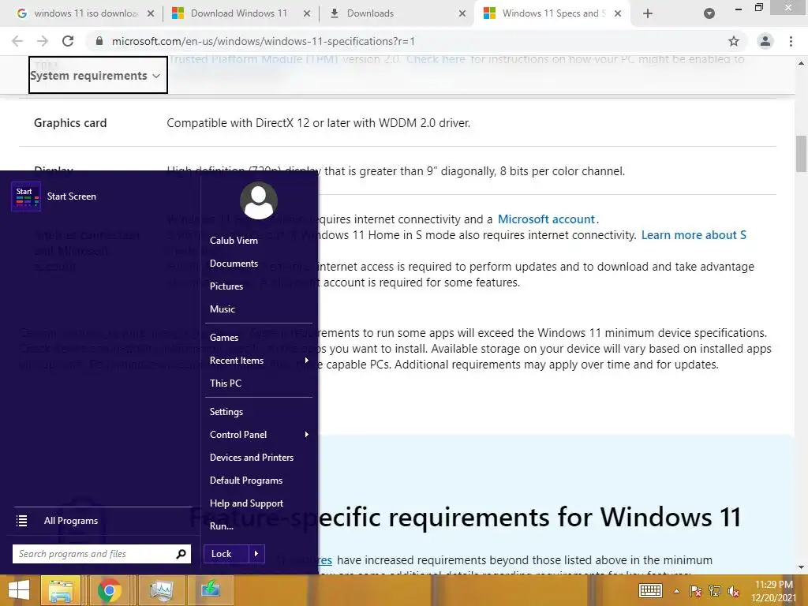Viewport: 808px width, 606px height.
Task: Click the Action Center flag icon
Action: [695, 591]
